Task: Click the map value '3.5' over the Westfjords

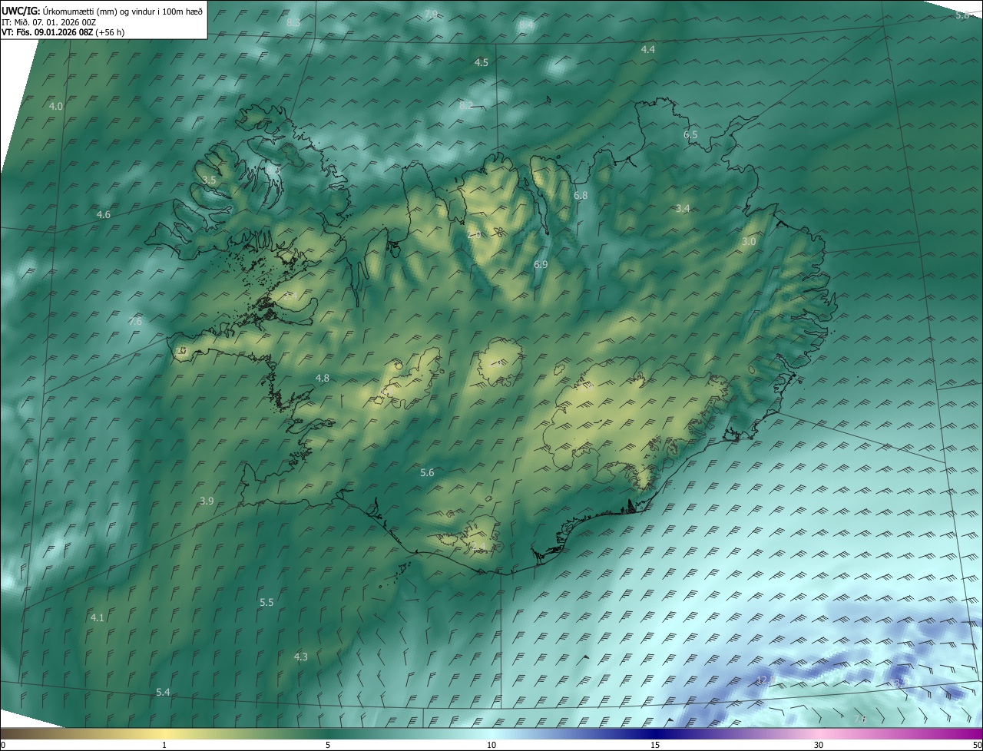Action: coord(210,180)
